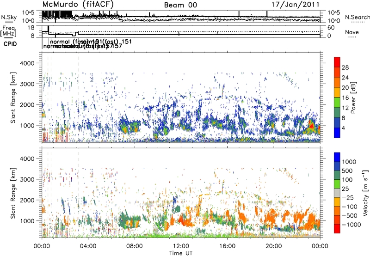This screenshot has width=370, height=256.
Task: Click the 28 dB power colorbar label
Action: (345, 67)
